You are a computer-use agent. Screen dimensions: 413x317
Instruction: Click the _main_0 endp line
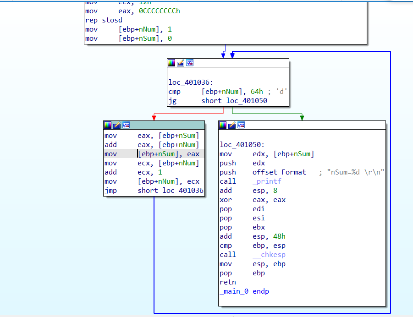pyautogui.click(x=244, y=291)
